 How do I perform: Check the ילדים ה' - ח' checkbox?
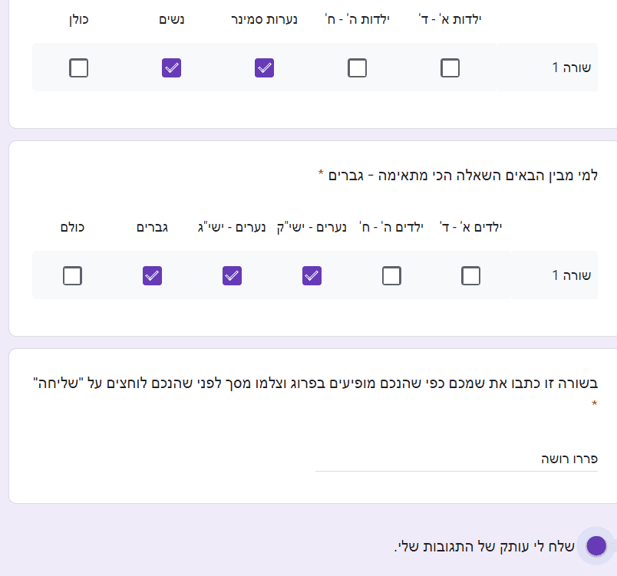click(391, 275)
